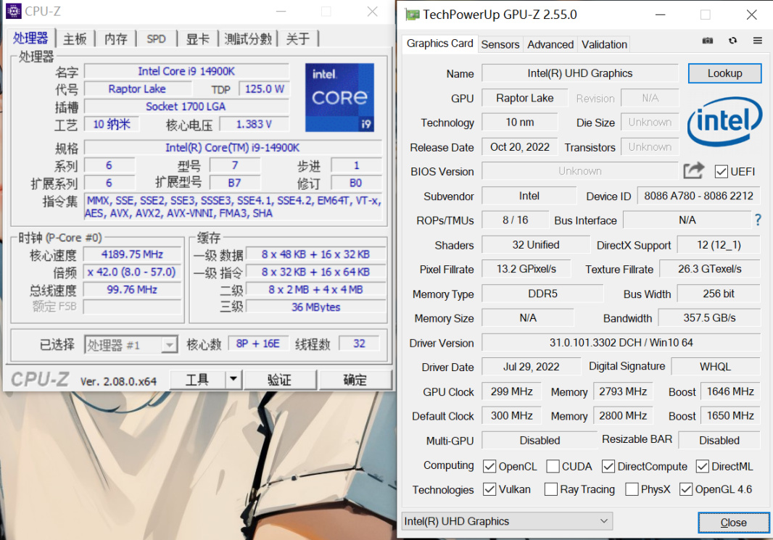Click the Close button in GPU-Z
Screen dimensions: 773x540
[734, 523]
